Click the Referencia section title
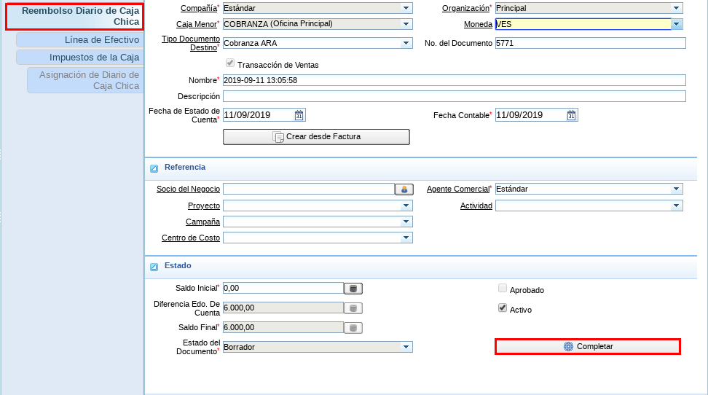This screenshot has width=708, height=395. (185, 167)
